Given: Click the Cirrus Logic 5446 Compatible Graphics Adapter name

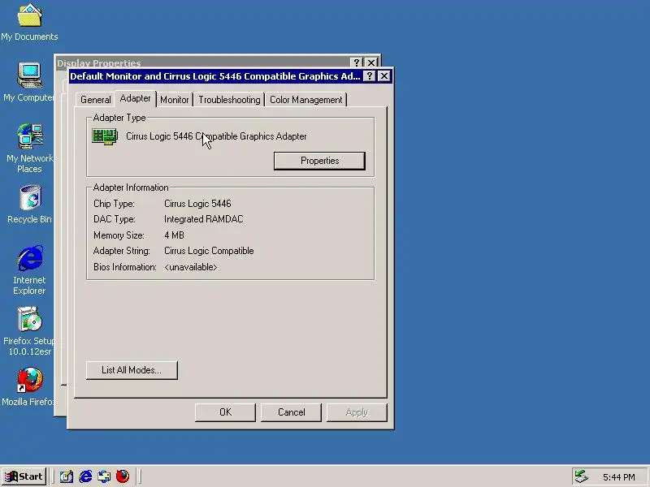Looking at the screenshot, I should coord(216,136).
